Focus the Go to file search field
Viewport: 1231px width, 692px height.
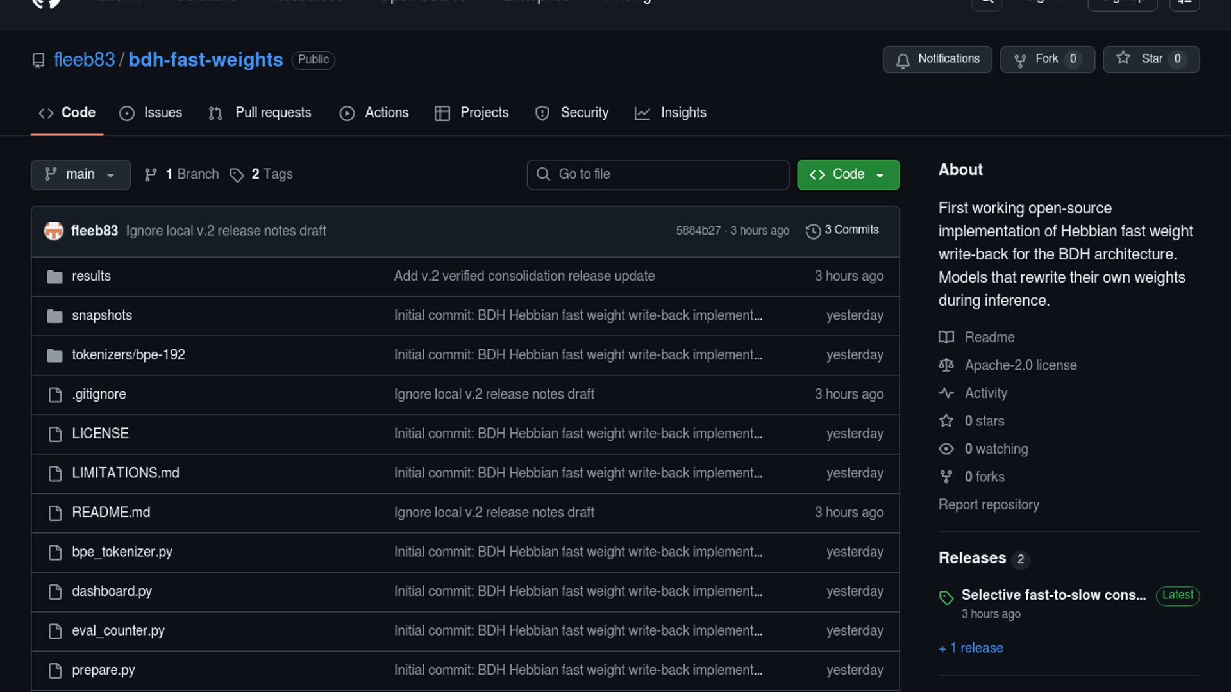click(658, 174)
